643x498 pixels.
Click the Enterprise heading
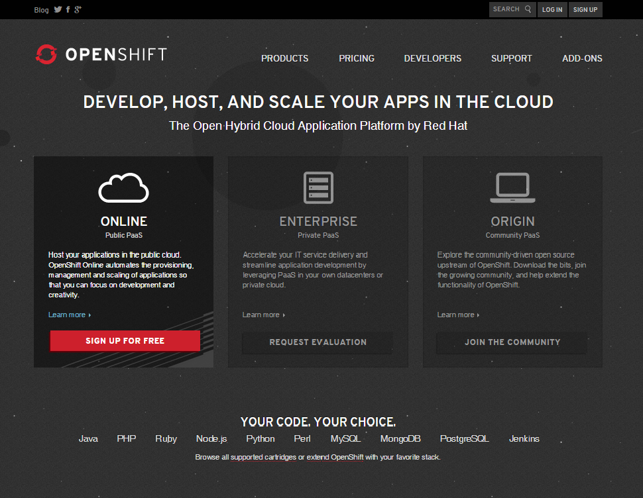point(318,222)
